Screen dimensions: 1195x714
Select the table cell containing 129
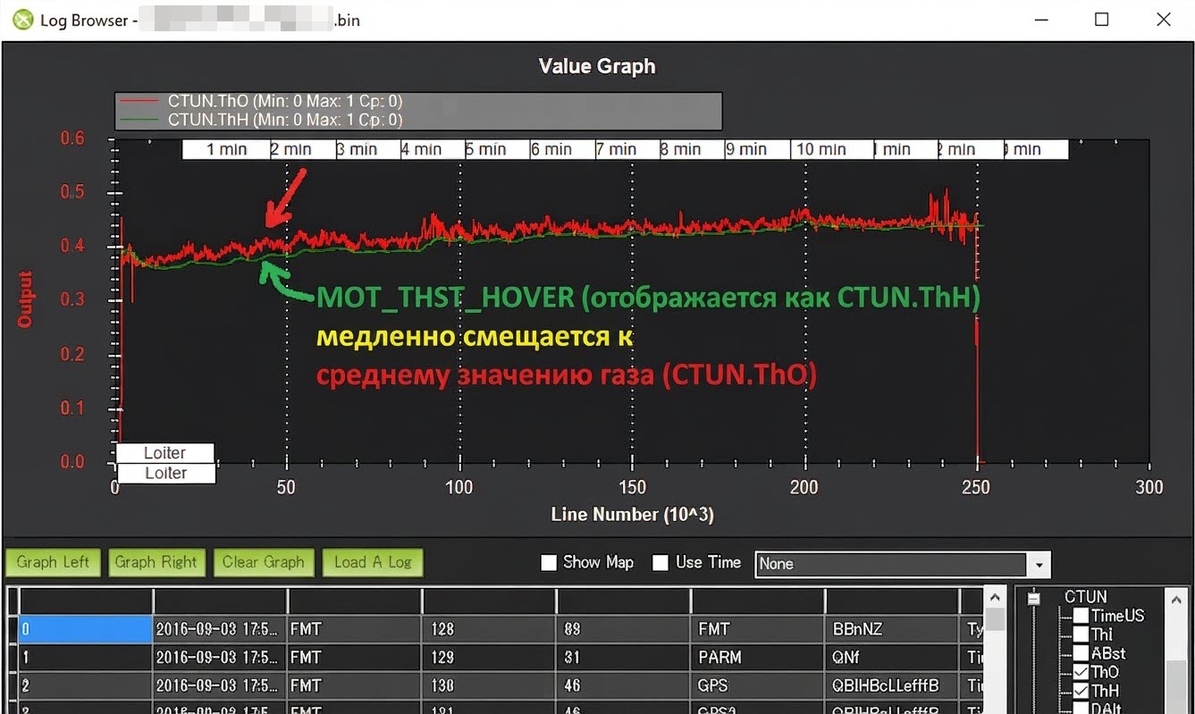tap(488, 657)
